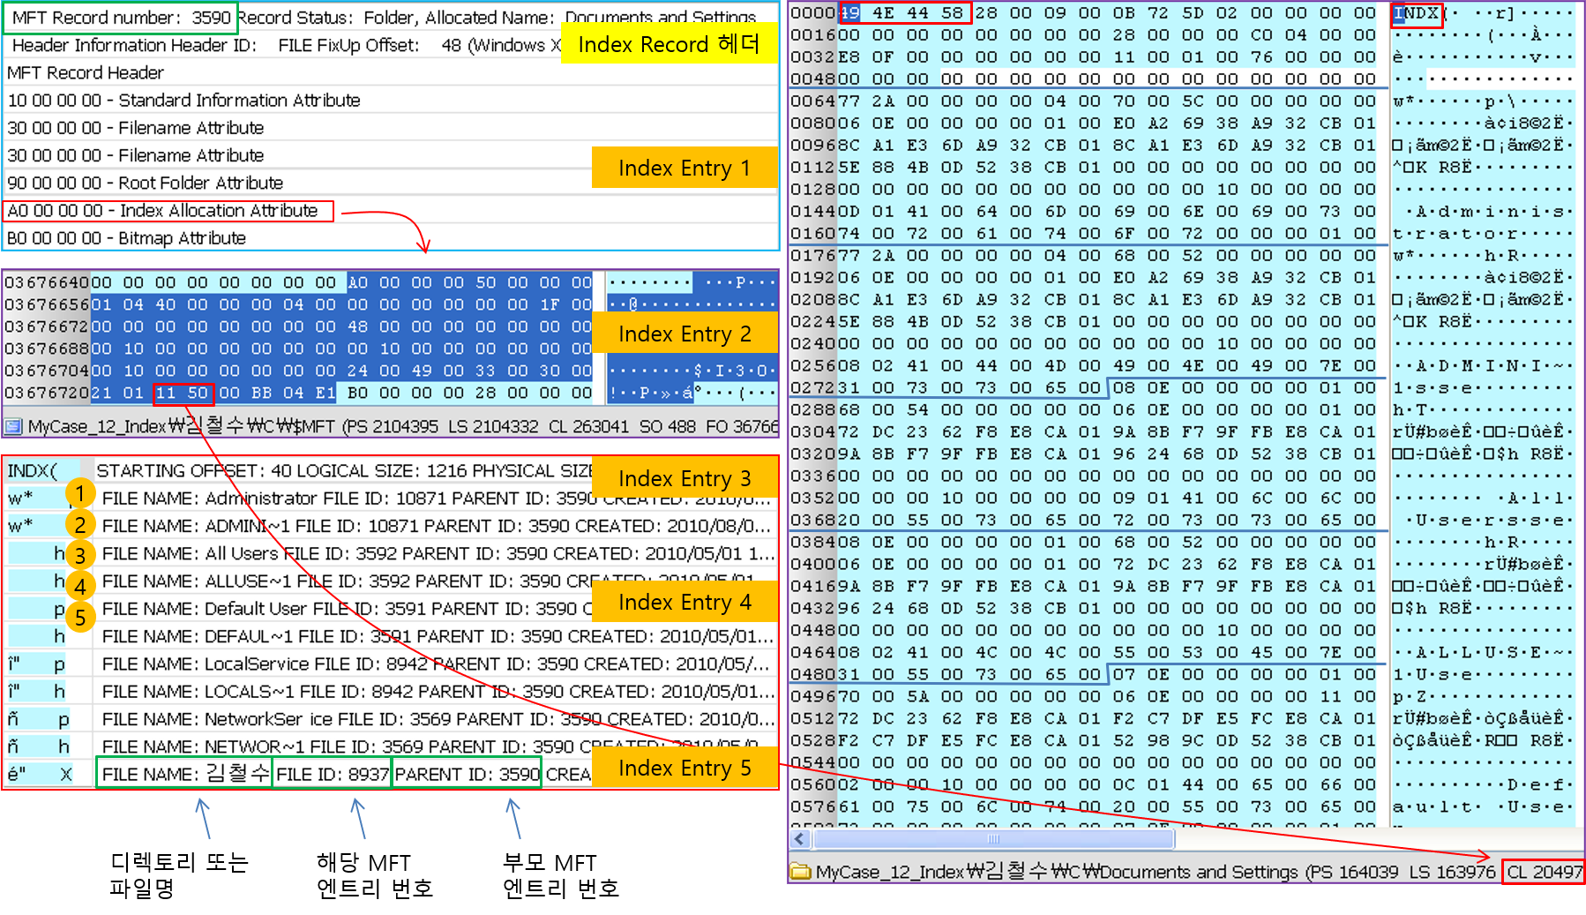Click the INDX ASCII text in the hex view
The image size is (1586, 915).
(x=1417, y=14)
